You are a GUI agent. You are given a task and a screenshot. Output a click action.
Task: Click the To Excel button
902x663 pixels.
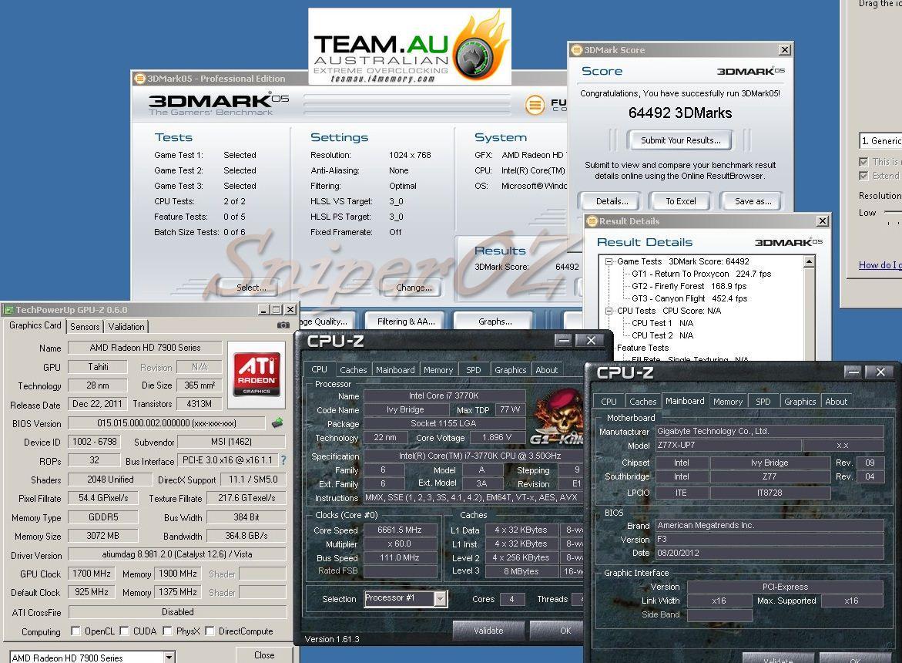click(680, 201)
